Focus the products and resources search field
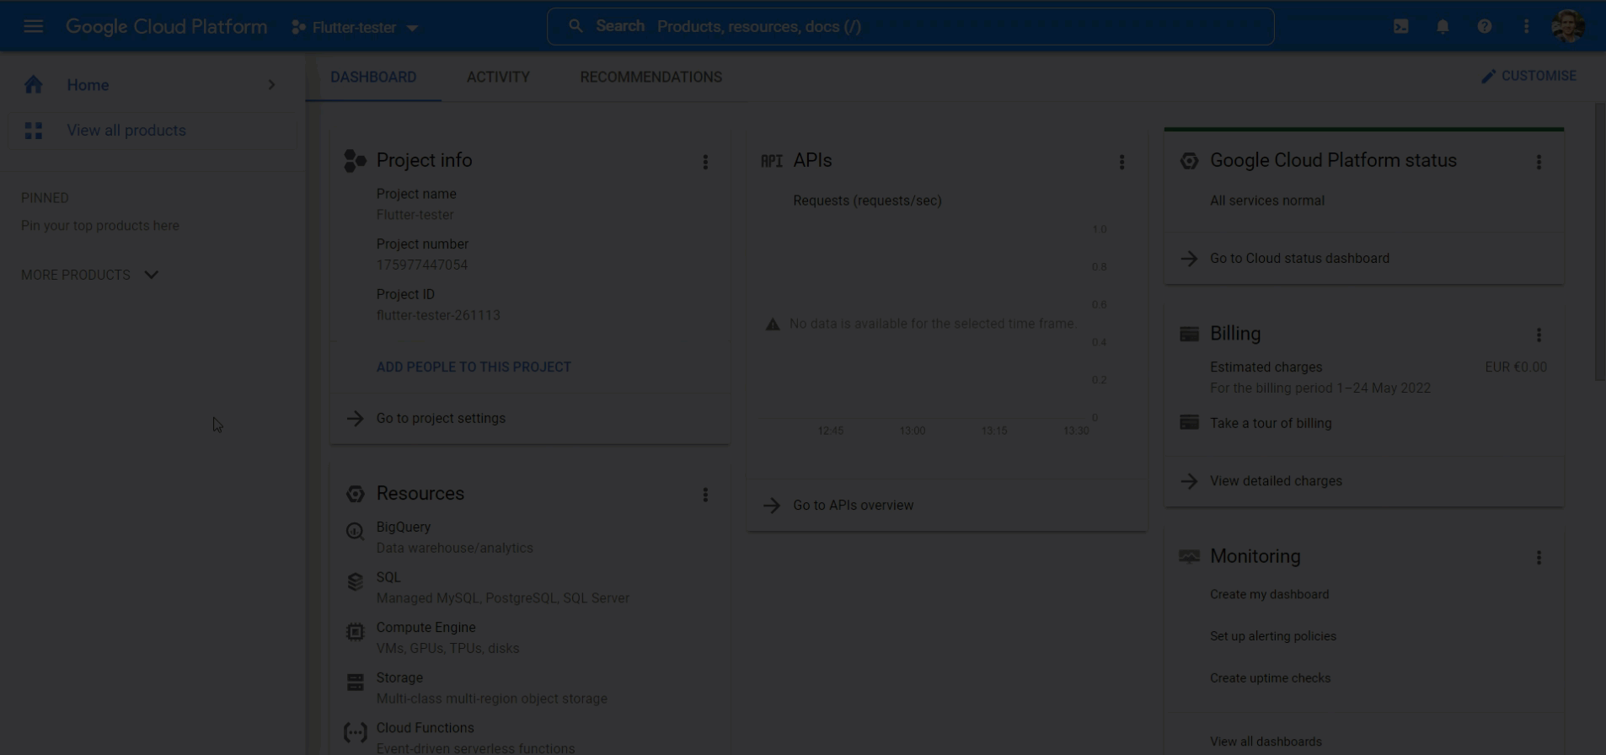Viewport: 1606px width, 755px height. point(910,26)
